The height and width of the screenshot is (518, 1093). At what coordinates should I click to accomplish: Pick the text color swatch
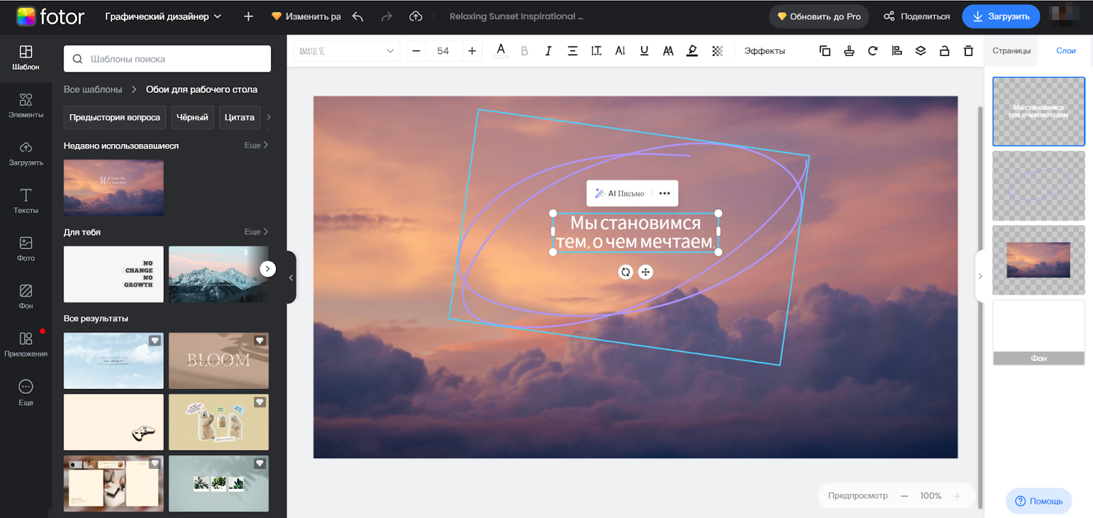[x=501, y=51]
